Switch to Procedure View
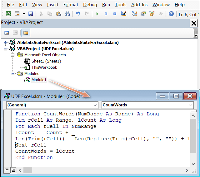Viewport: 200px width, 177px height. pyautogui.click(x=7, y=170)
